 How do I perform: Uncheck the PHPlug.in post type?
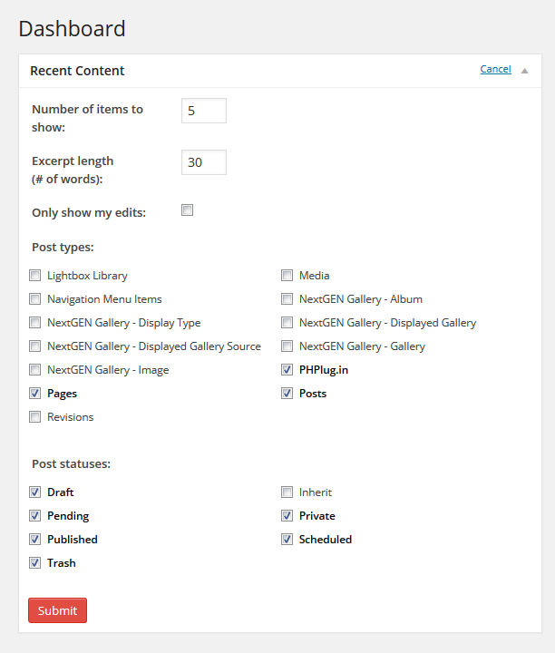pyautogui.click(x=287, y=370)
